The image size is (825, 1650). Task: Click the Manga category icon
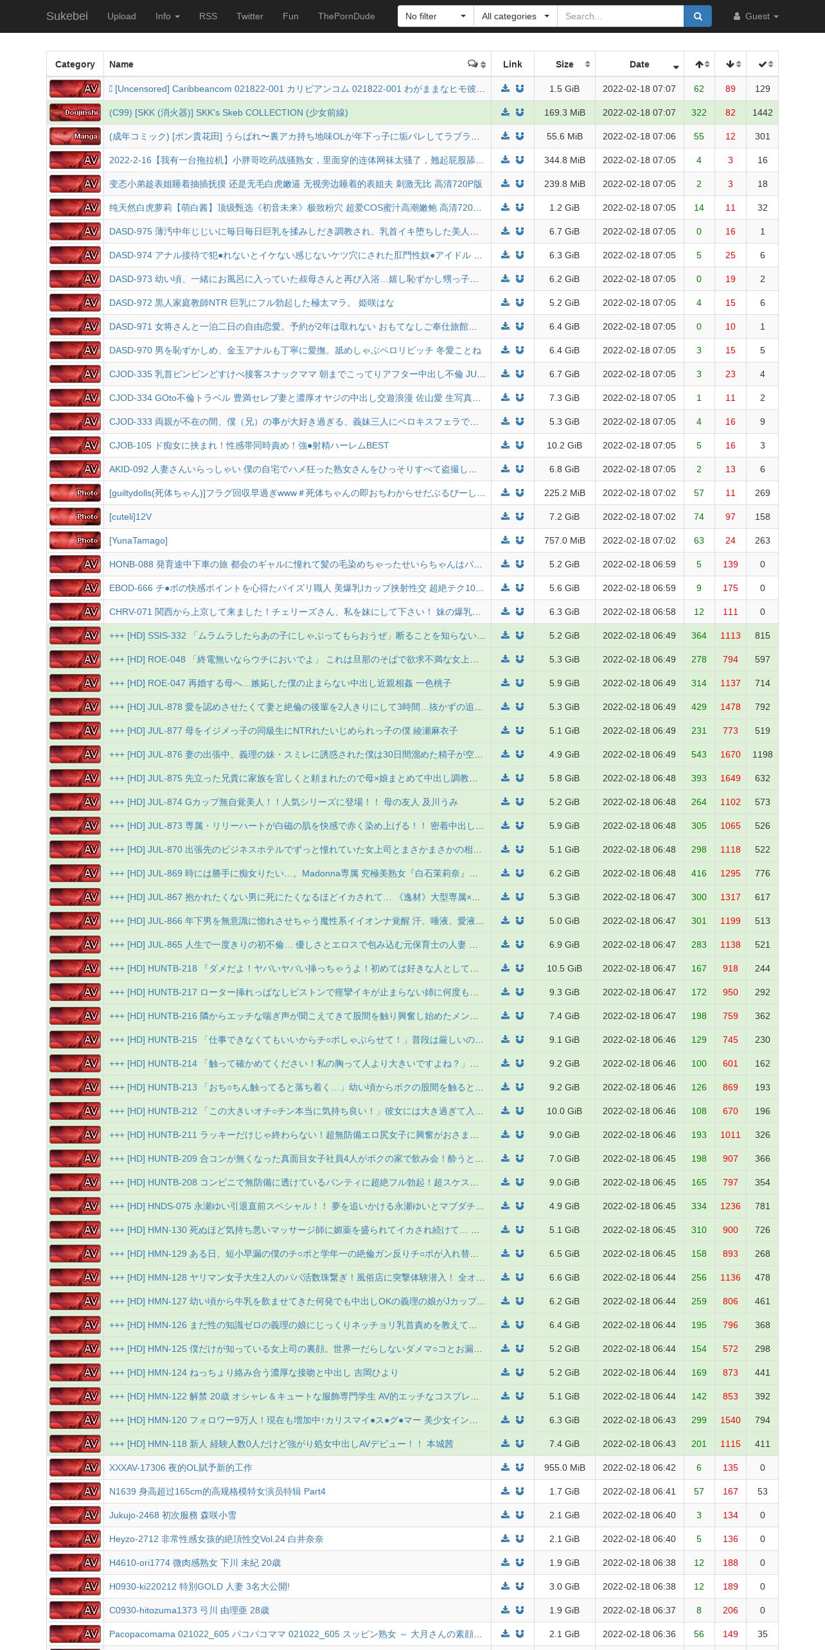[75, 136]
